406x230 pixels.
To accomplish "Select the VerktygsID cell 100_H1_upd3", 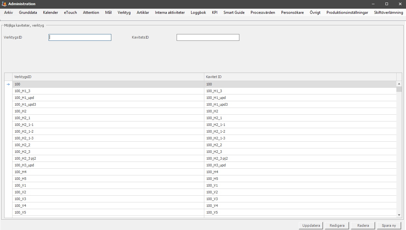I will tap(108, 104).
